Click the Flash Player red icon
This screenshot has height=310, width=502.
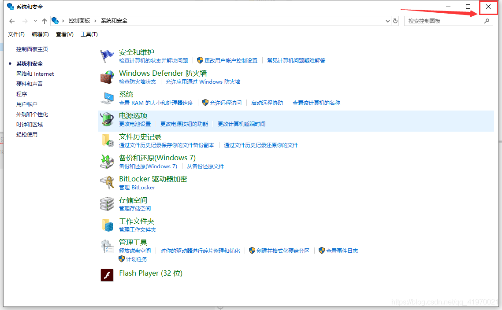(107, 275)
